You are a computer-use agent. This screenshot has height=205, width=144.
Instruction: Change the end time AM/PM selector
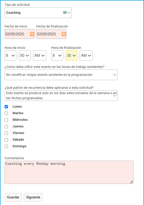pyautogui.click(x=86, y=55)
